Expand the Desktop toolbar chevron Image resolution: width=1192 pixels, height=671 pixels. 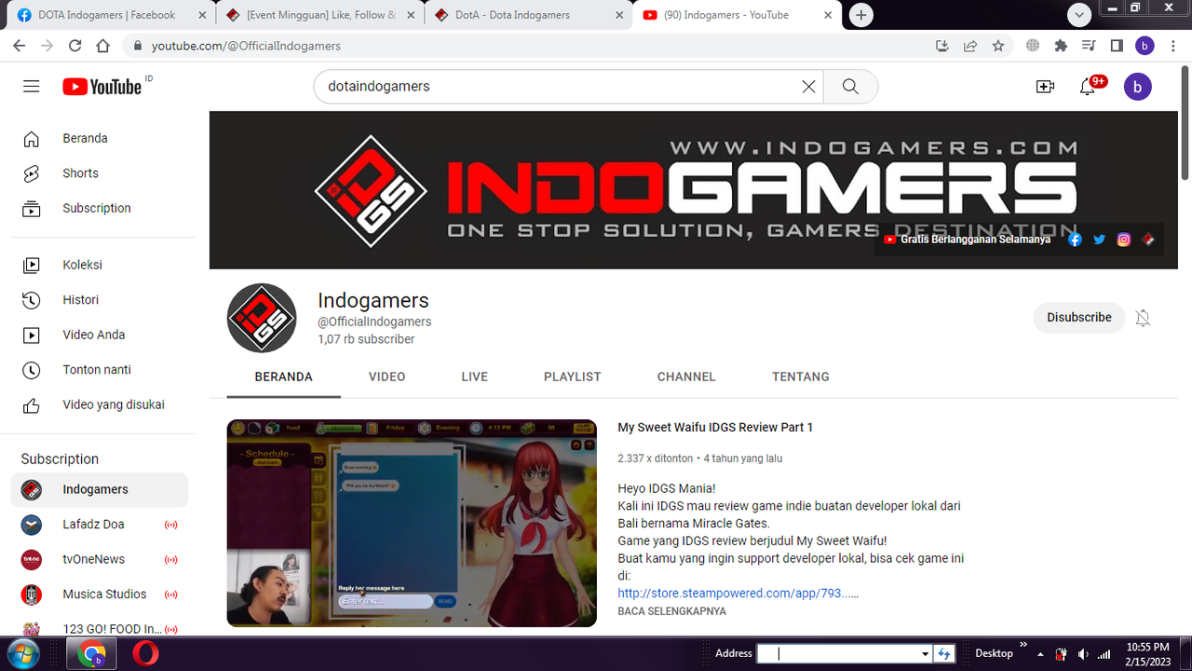point(1023,645)
